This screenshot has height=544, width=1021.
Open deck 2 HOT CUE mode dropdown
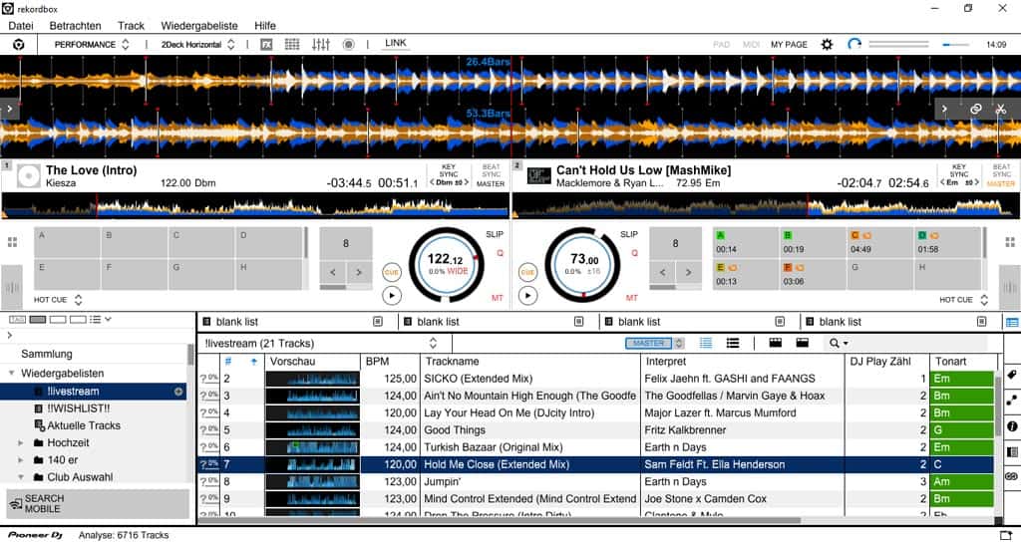click(x=964, y=300)
